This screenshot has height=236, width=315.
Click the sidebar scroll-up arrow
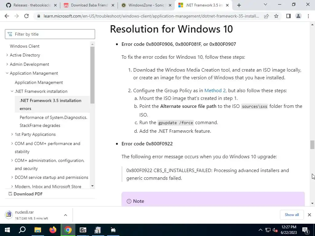tap(92, 44)
